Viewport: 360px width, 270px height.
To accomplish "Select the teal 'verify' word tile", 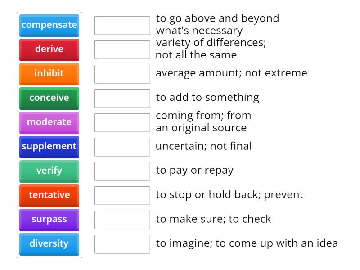I will (x=49, y=171).
